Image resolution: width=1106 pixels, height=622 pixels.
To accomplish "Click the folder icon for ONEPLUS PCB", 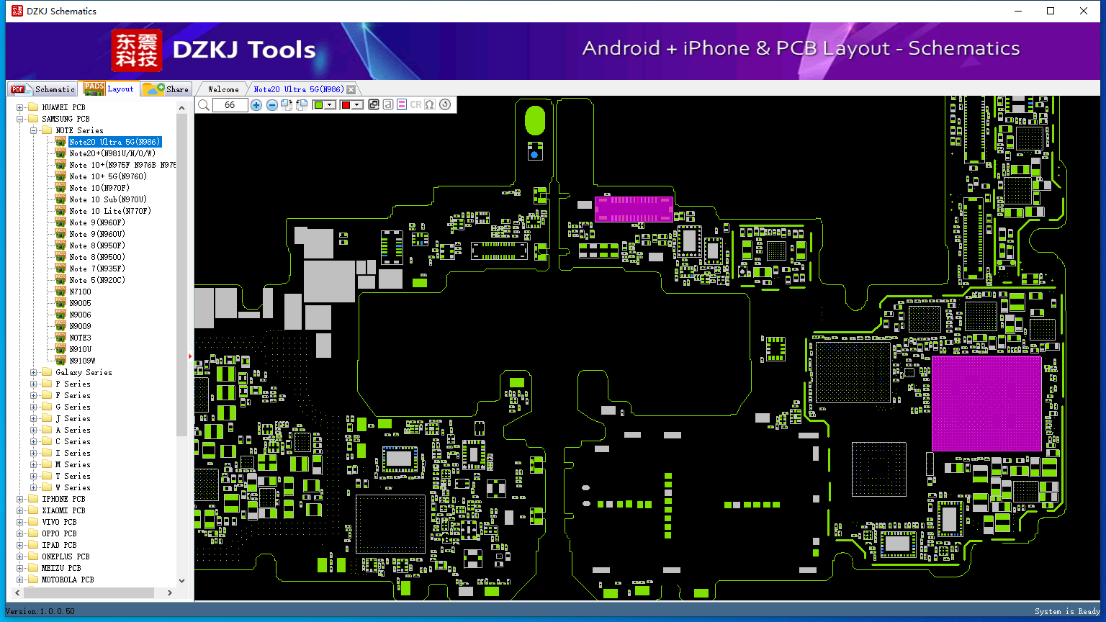I will [x=33, y=556].
